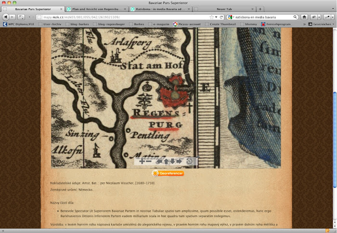Image resolution: width=337 pixels, height=233 pixels.
Task: Open the Google search engine selector
Action: (231, 17)
